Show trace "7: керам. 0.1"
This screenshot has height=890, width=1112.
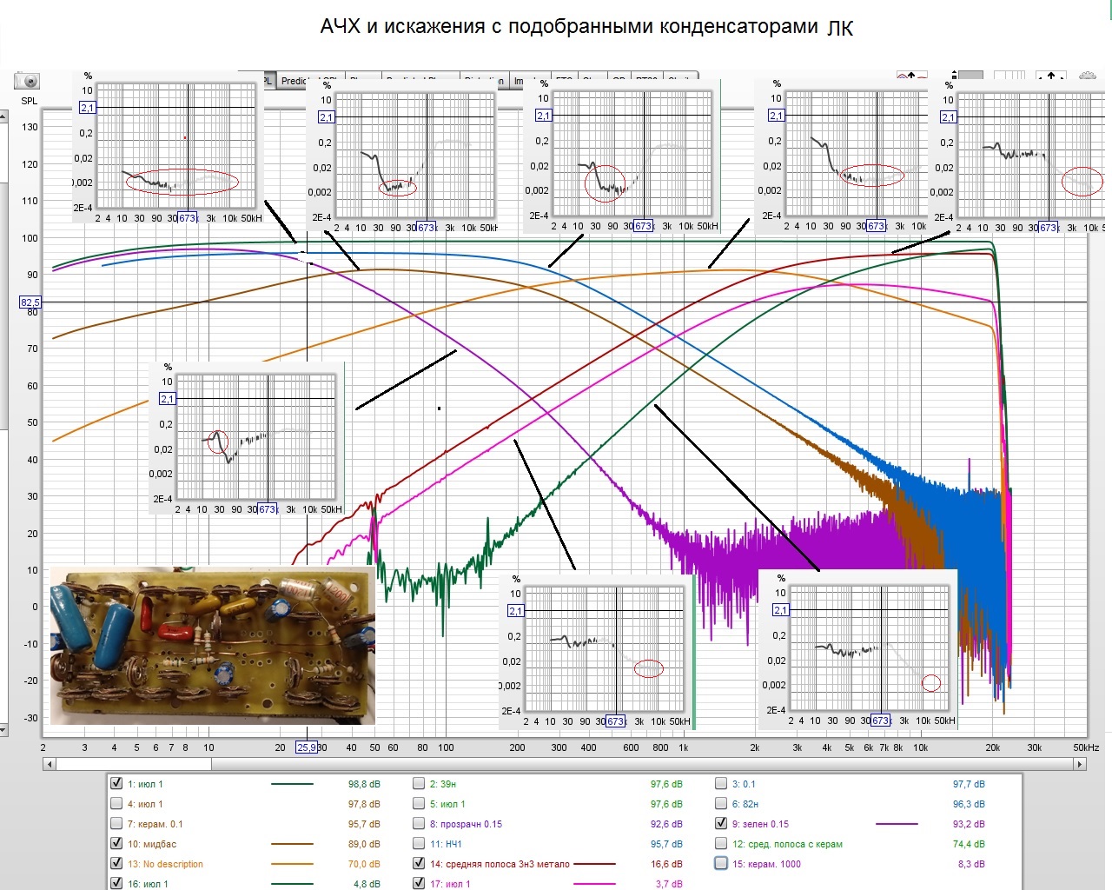click(116, 824)
